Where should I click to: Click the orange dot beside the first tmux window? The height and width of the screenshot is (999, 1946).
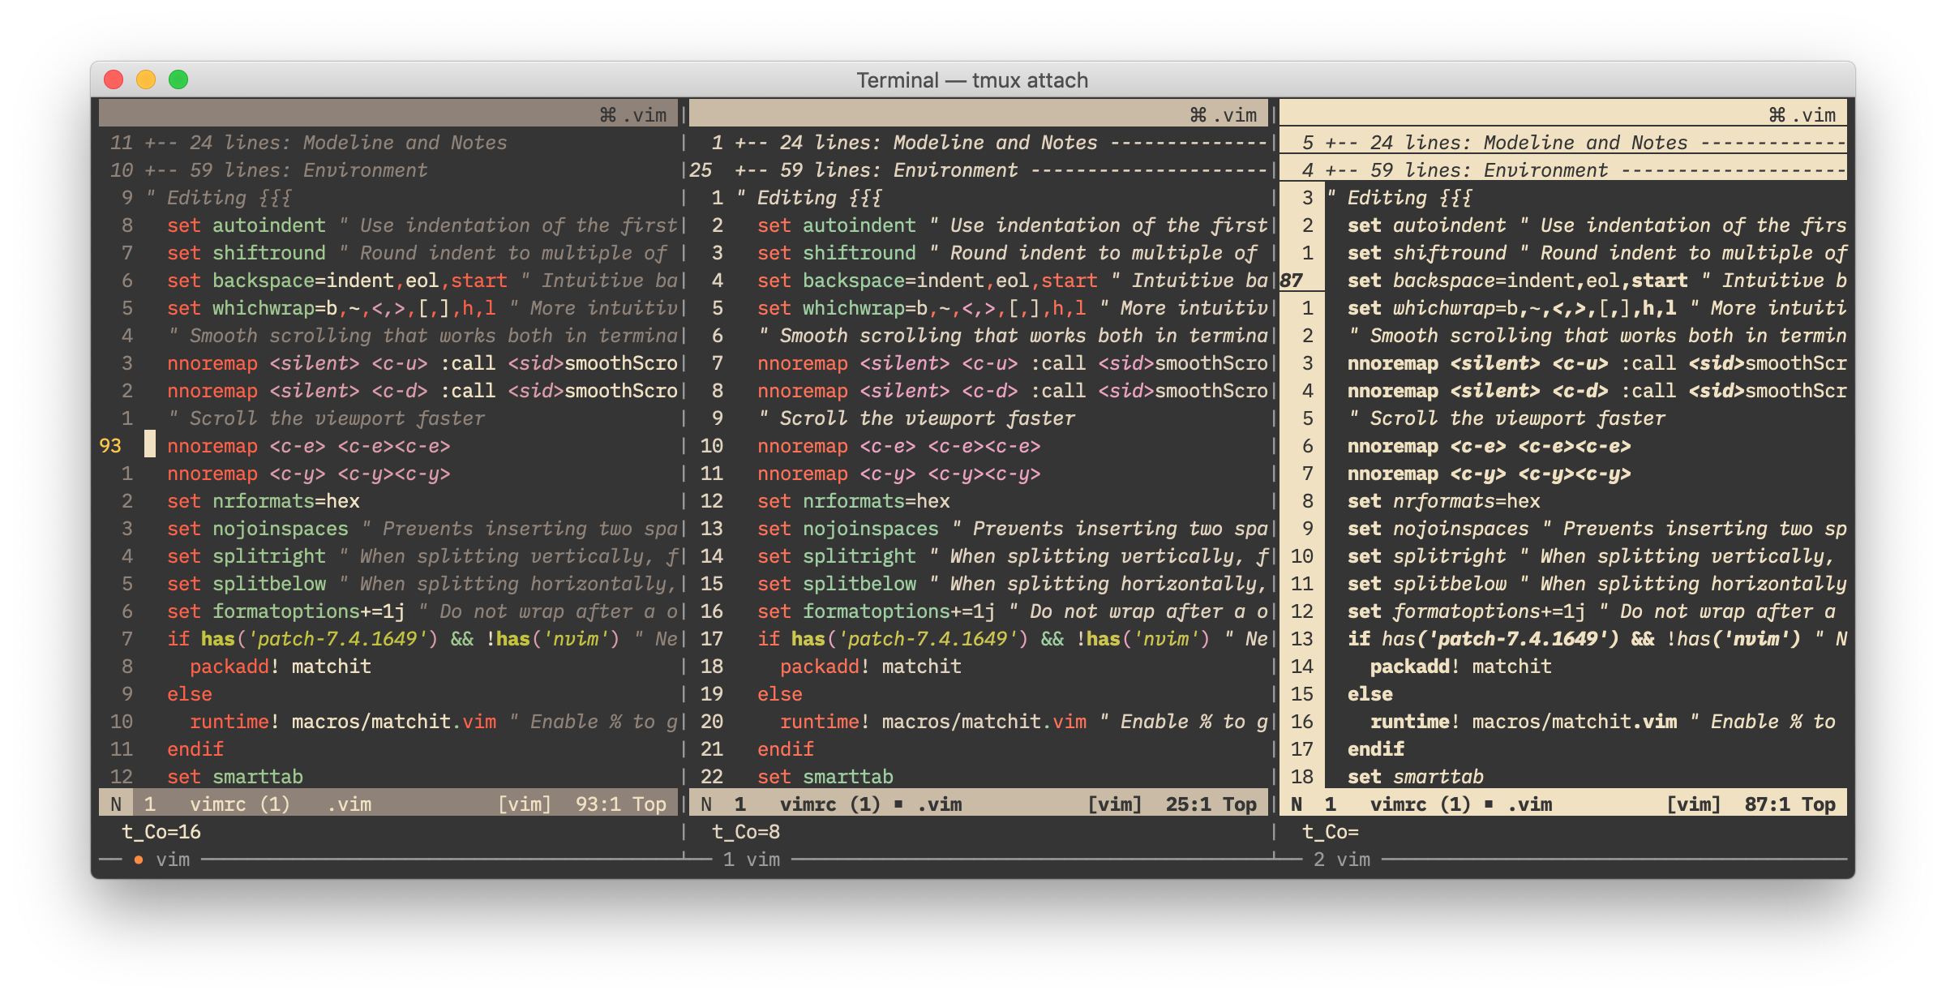coord(139,860)
